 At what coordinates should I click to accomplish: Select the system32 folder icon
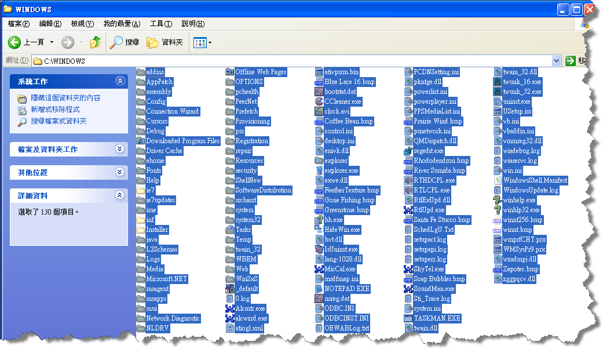pos(230,220)
